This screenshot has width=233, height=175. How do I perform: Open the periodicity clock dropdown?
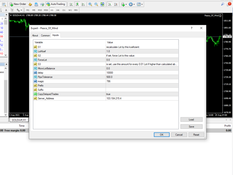click(132, 4)
